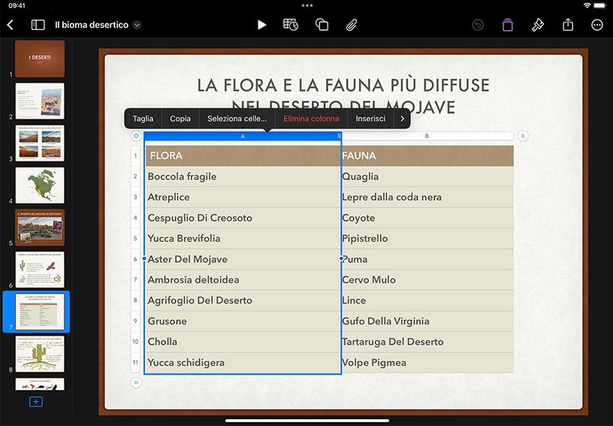This screenshot has height=426, width=613.
Task: Select slide 1 I DESERTI thumbnail
Action: [x=40, y=59]
